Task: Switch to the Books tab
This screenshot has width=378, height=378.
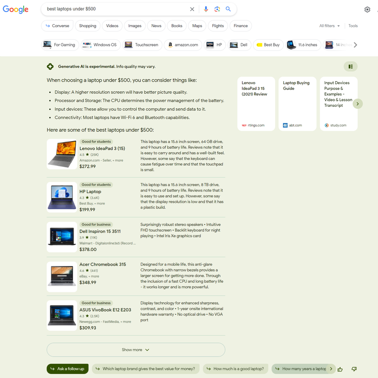Action: click(x=177, y=26)
